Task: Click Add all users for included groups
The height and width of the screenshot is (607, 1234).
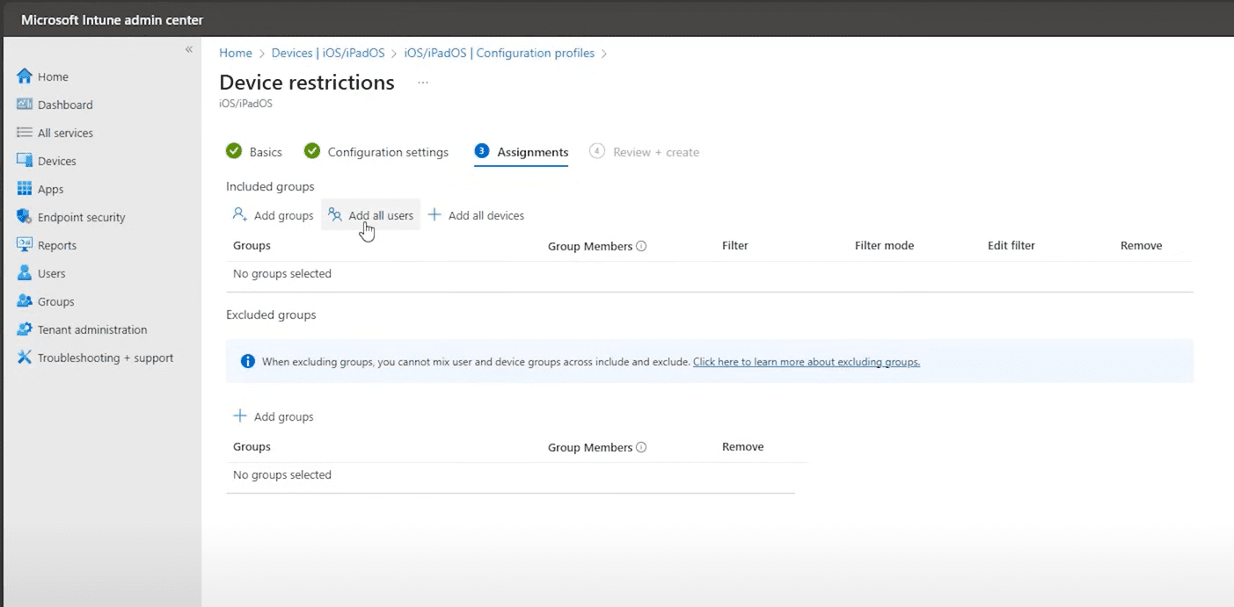Action: pos(370,214)
